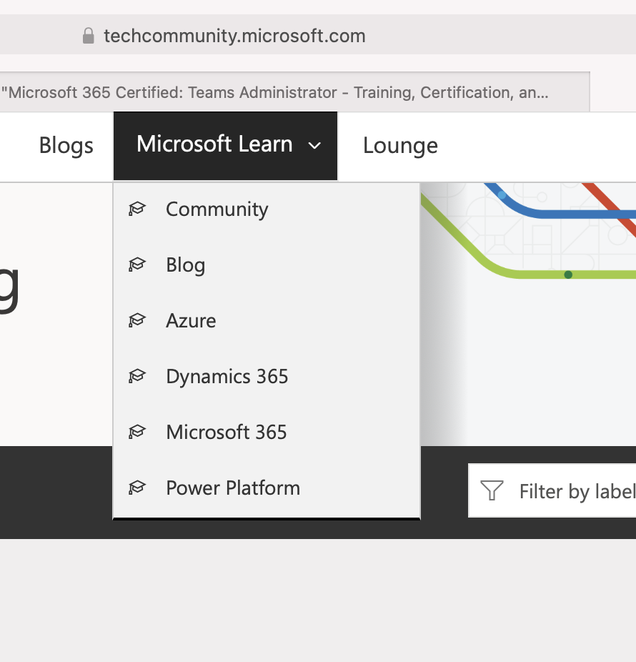Expand the Microsoft Learn navigation menu
636x662 pixels.
tap(214, 145)
